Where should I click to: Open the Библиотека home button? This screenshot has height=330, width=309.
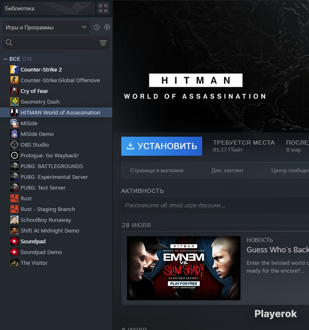[48, 8]
